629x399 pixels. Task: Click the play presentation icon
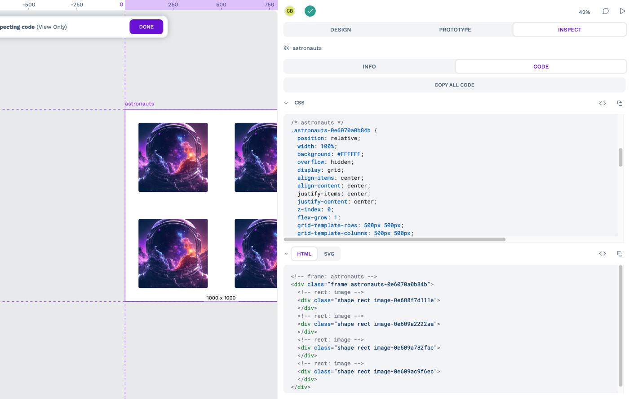[622, 11]
